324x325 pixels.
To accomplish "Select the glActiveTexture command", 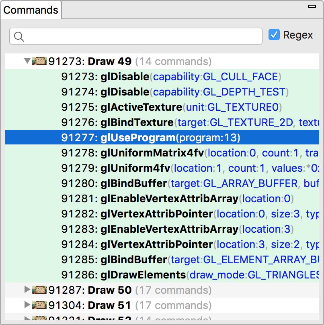I will [x=162, y=107].
